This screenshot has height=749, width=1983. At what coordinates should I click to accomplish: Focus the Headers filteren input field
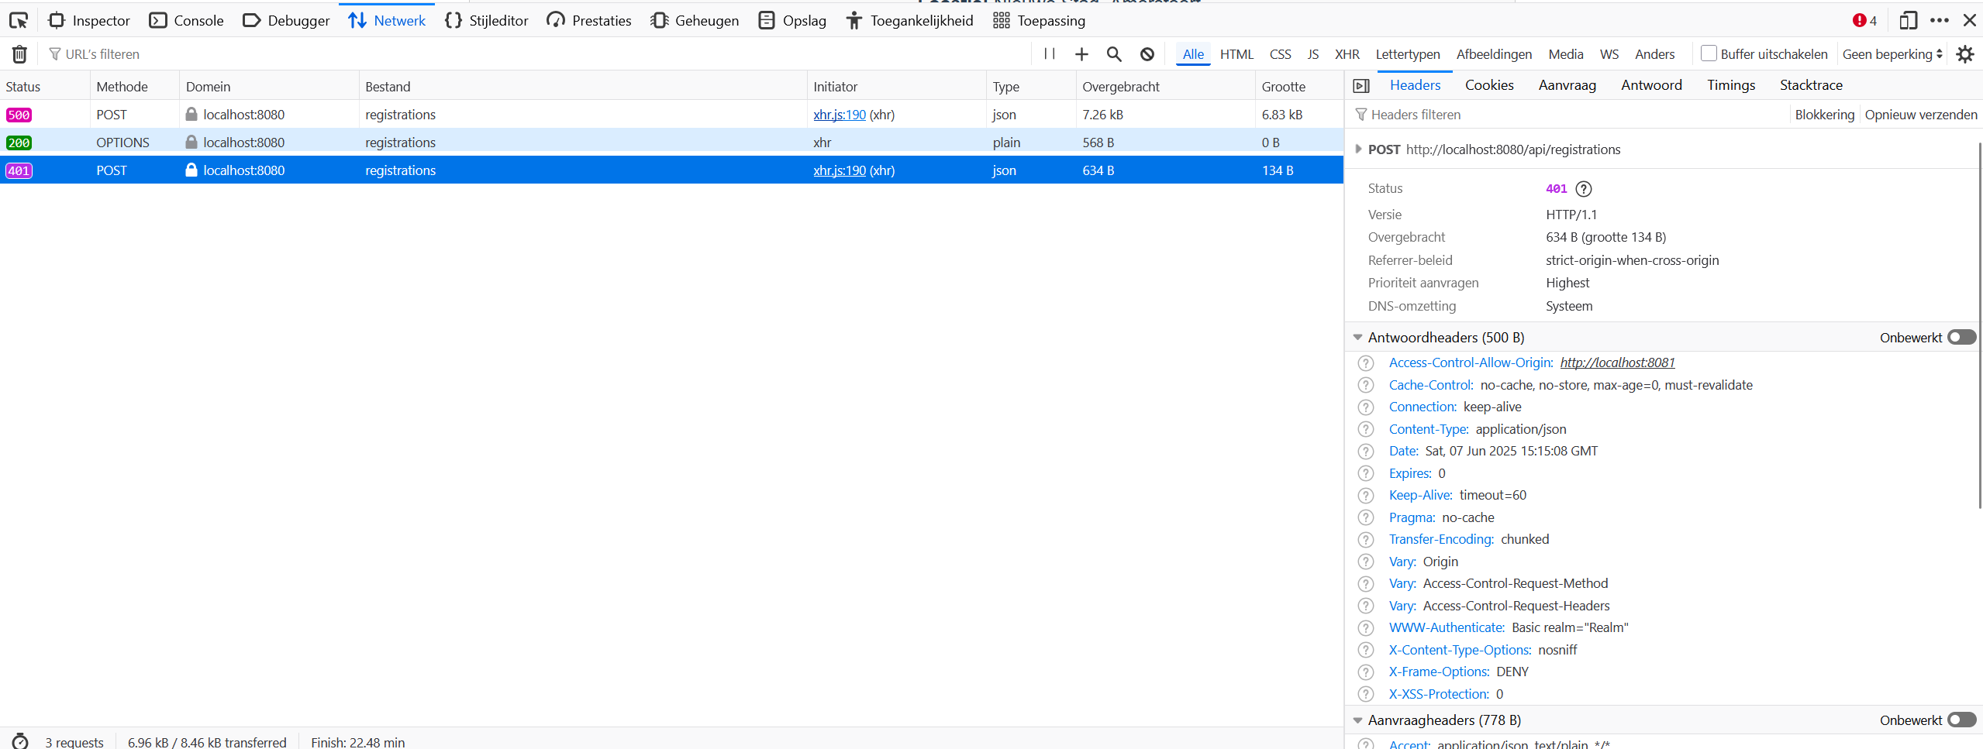click(x=1568, y=115)
